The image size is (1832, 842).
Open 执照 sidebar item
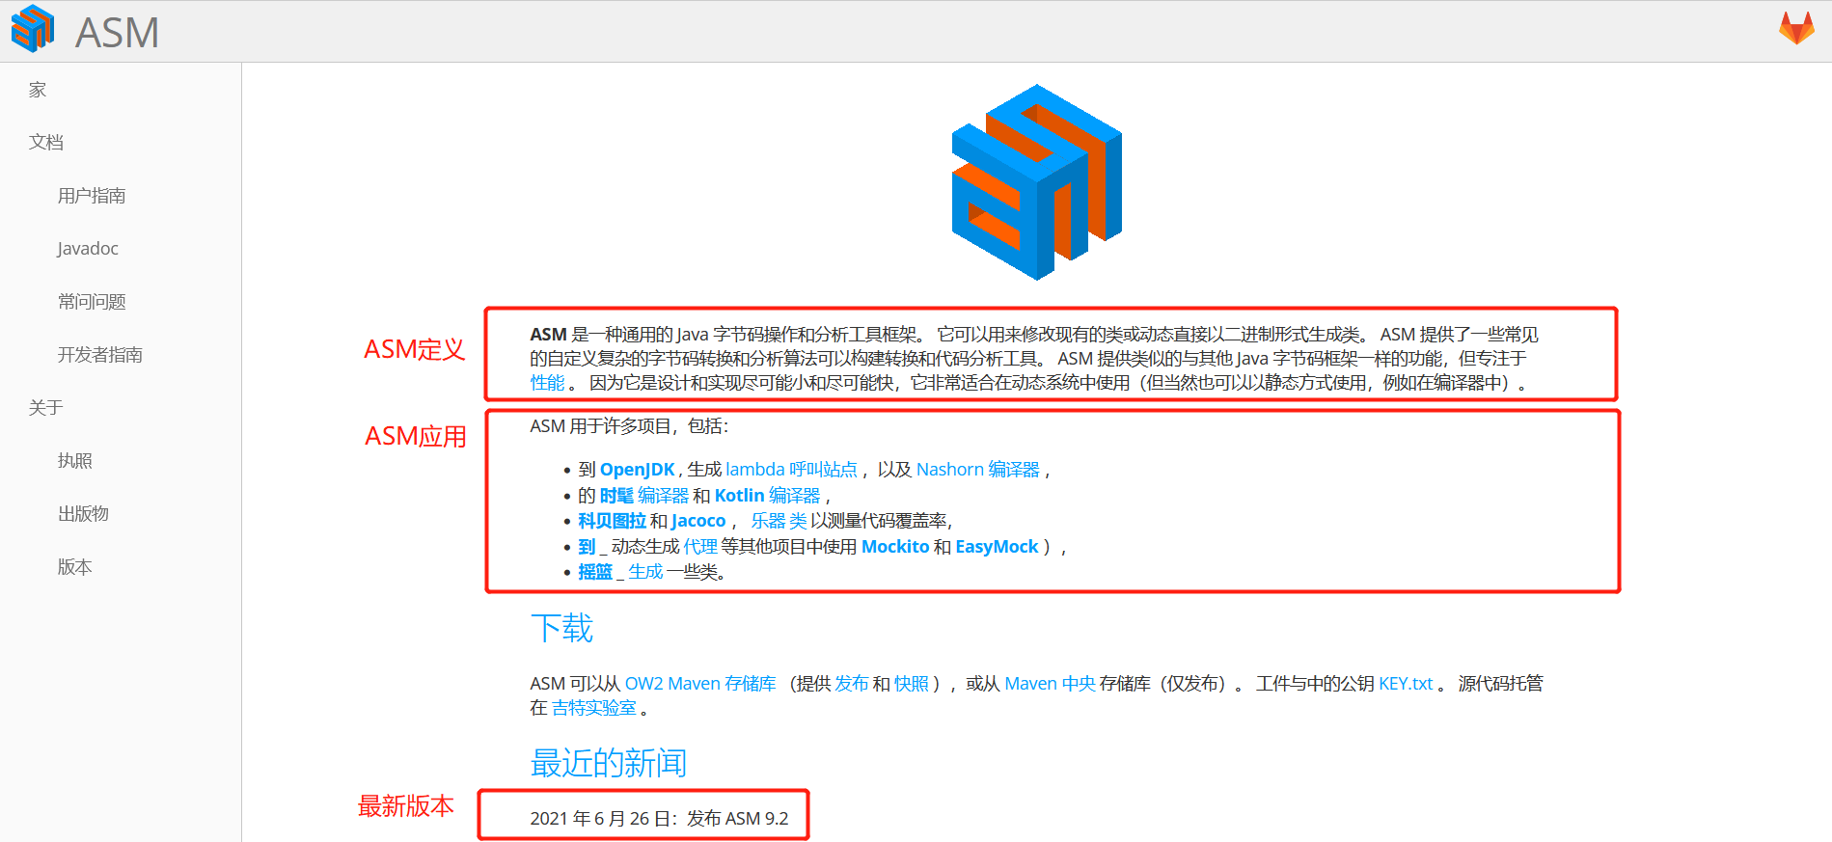click(x=74, y=461)
